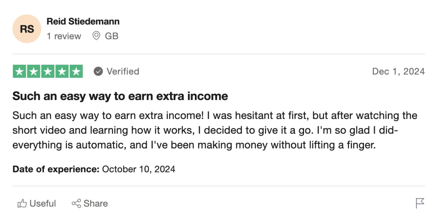This screenshot has width=439, height=219.
Task: Select the fifth green rating star
Action: coord(76,72)
